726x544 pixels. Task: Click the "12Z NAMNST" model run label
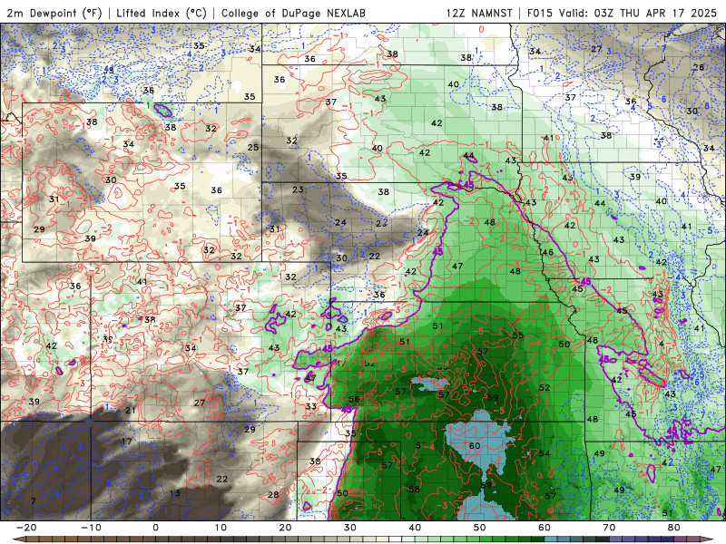pyautogui.click(x=479, y=13)
